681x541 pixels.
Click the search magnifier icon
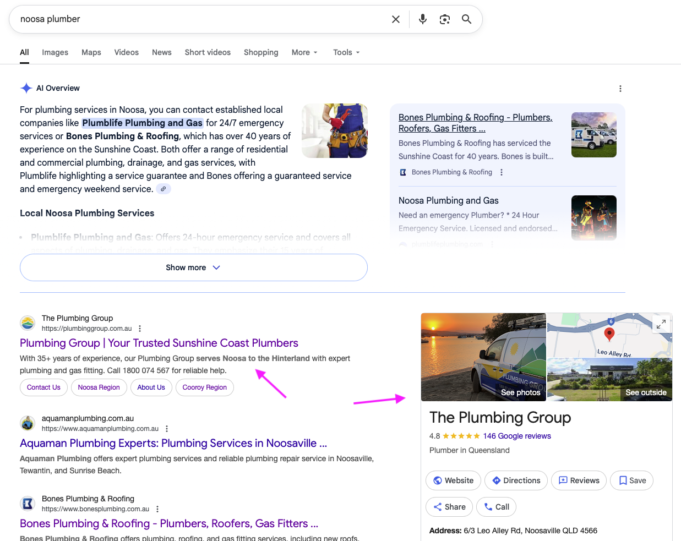click(466, 19)
